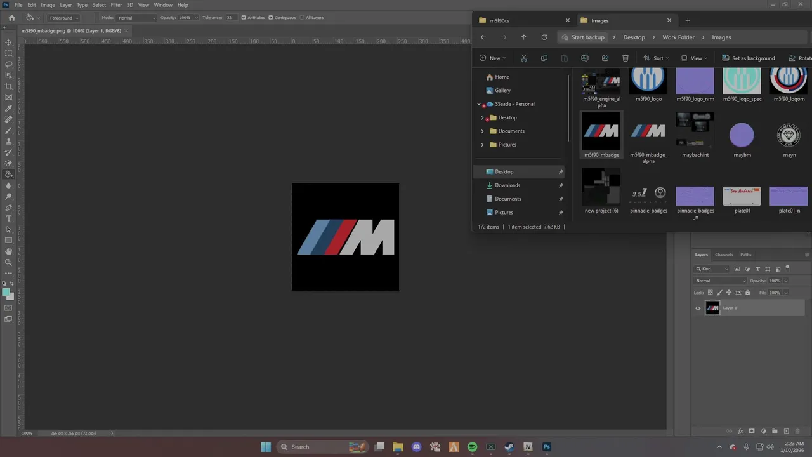Swap foreground and background colors
Image resolution: width=812 pixels, height=457 pixels.
click(x=13, y=284)
